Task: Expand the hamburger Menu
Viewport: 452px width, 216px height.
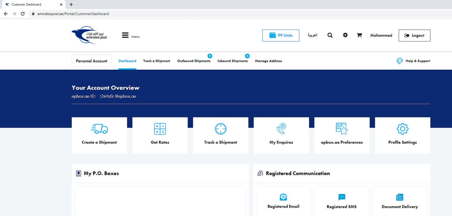Action: pos(126,35)
